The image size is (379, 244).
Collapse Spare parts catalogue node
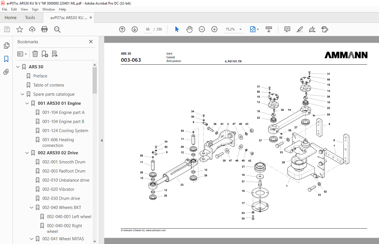(22, 94)
